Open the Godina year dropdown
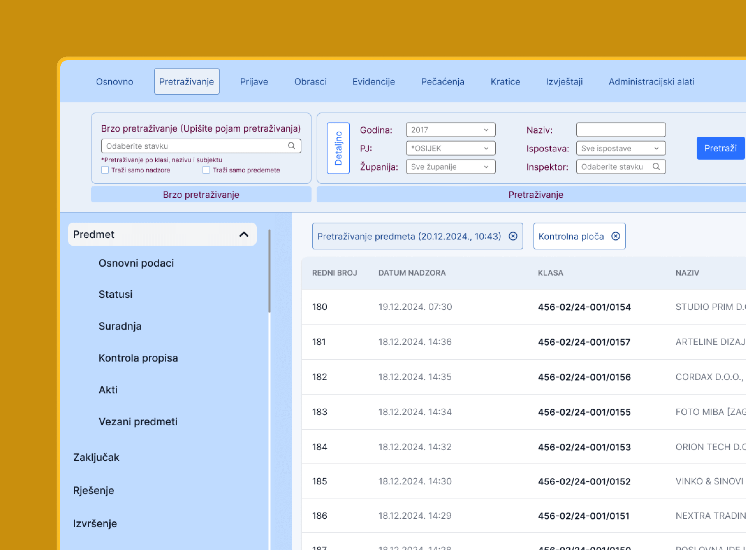Viewport: 746px width, 550px height. 450,130
